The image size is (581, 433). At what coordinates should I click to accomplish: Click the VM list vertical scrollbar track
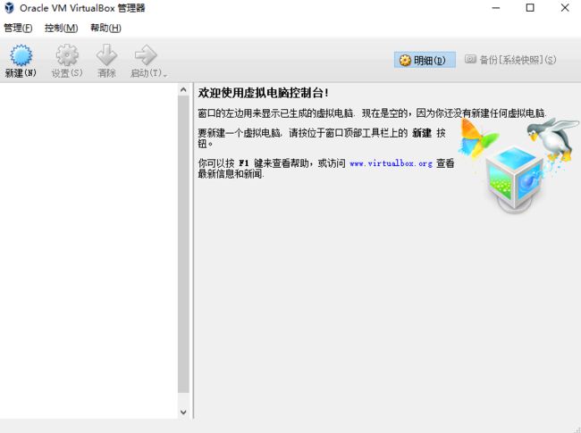point(183,245)
